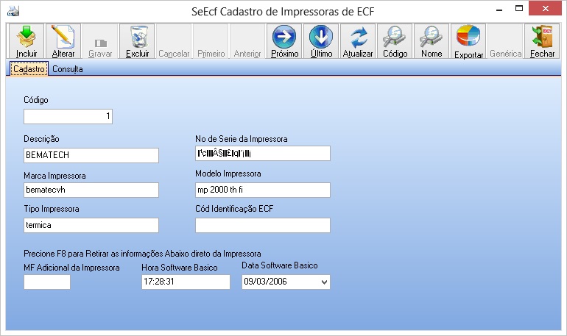Search by code with Código icon
This screenshot has width=567, height=336.
pos(395,40)
